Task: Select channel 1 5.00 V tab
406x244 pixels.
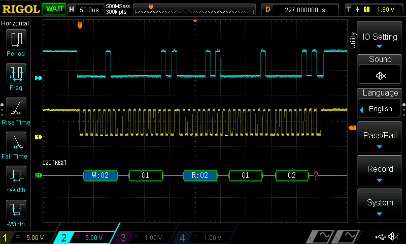Action: (28, 237)
